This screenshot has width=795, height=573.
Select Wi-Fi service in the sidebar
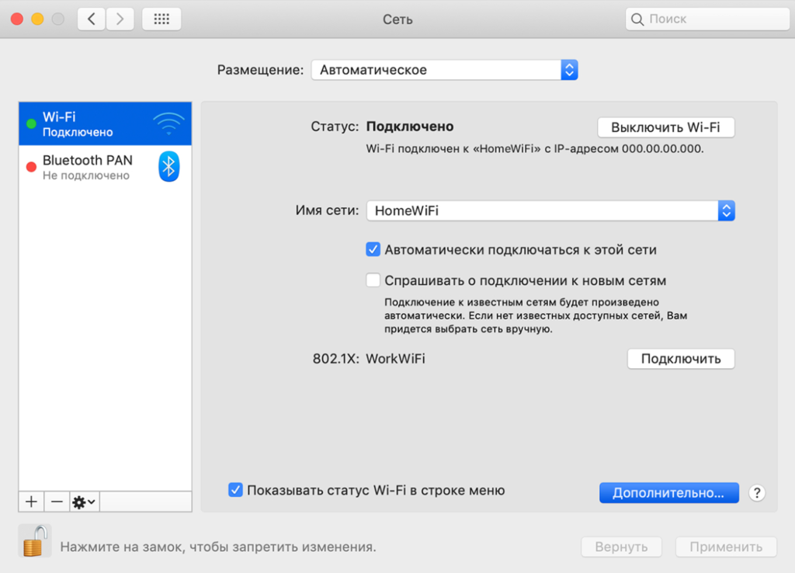point(85,123)
